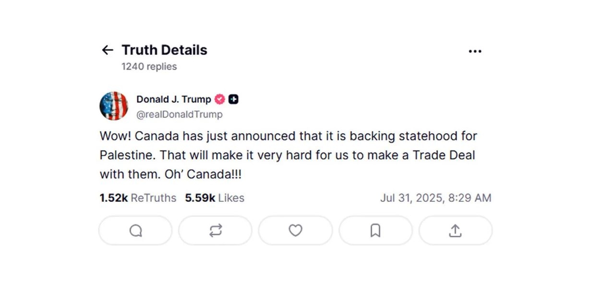Image resolution: width=603 pixels, height=307 pixels.
Task: Click the 1240 replies count
Action: click(149, 67)
